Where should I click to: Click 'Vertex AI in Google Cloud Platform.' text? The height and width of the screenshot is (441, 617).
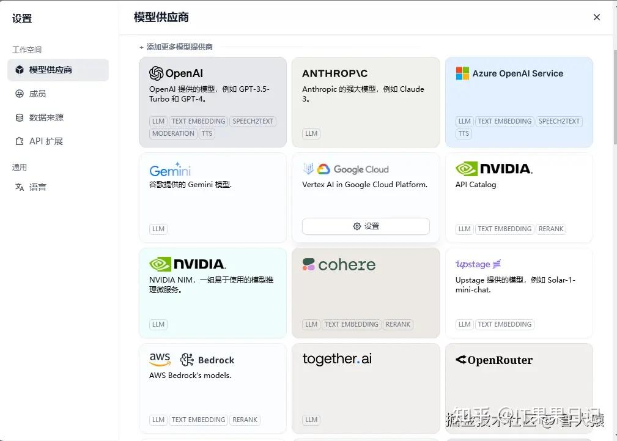[x=365, y=184]
